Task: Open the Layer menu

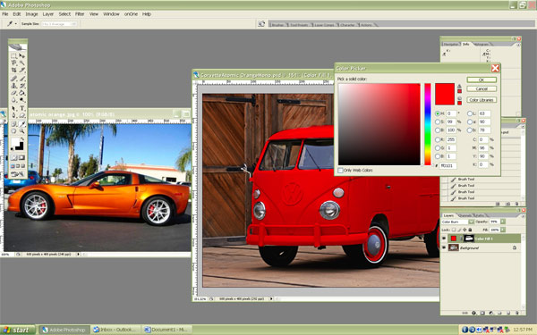Action: tap(48, 14)
